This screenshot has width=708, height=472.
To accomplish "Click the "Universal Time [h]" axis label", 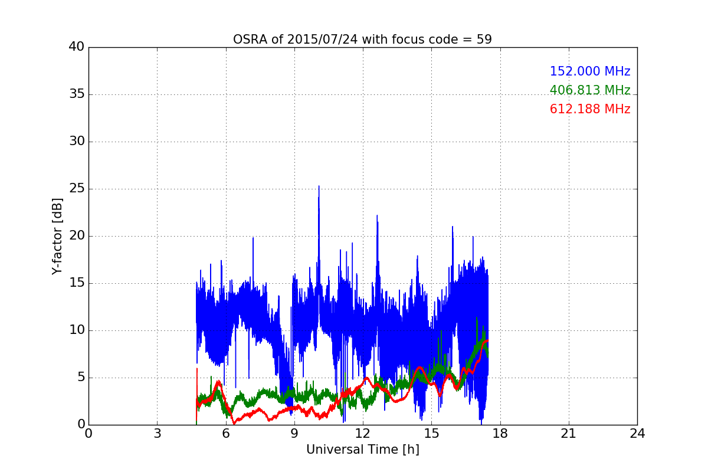I will coord(362,450).
